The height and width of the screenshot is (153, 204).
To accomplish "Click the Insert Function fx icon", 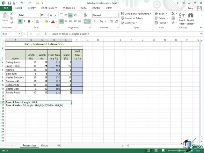I will (x=46, y=34).
